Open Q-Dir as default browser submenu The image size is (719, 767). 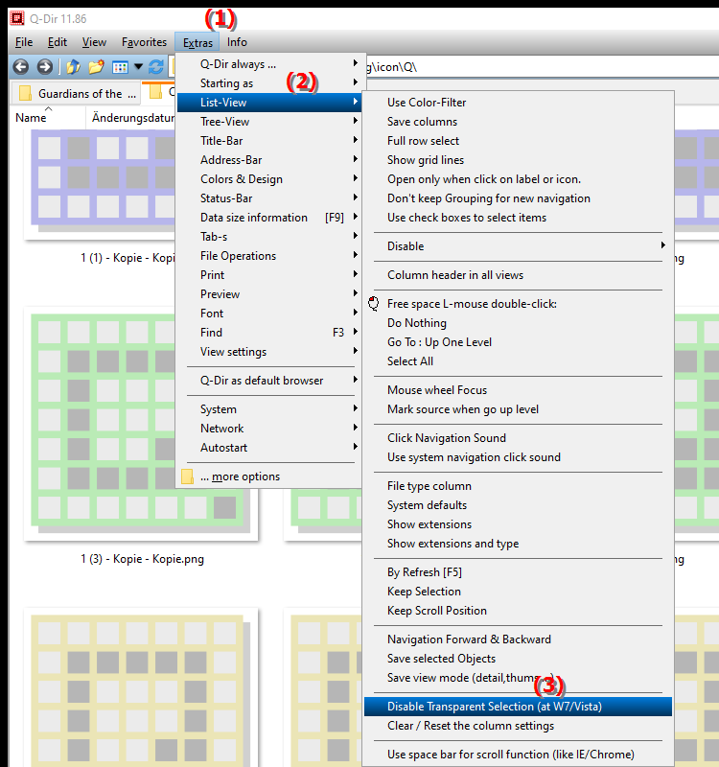[x=270, y=381]
